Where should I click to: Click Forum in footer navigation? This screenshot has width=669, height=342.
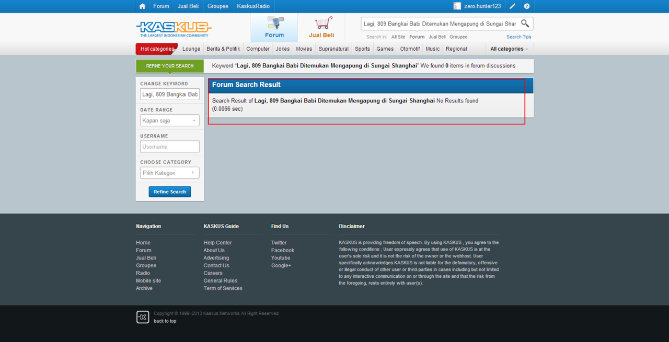click(x=144, y=251)
